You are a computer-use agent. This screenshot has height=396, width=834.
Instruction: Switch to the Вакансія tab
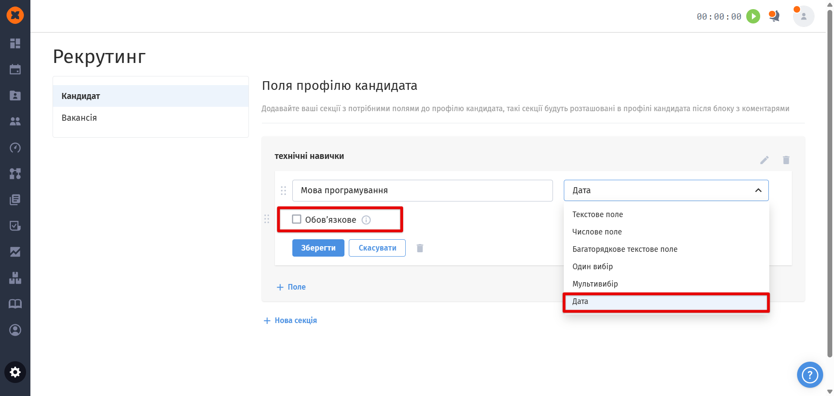(x=79, y=118)
